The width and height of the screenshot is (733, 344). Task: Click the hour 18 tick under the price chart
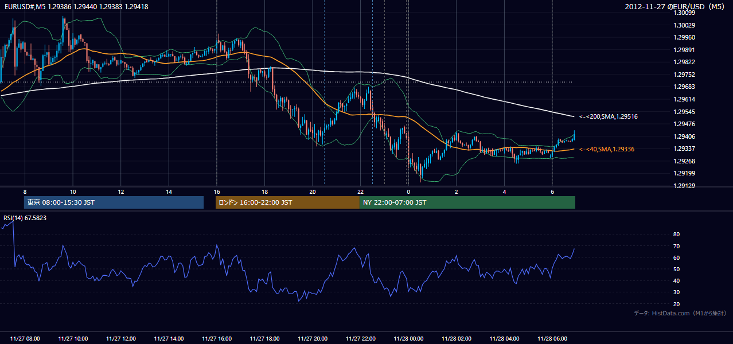point(264,191)
